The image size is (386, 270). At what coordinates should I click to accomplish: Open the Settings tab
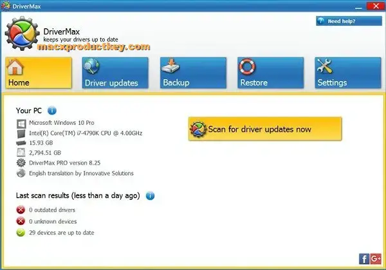tap(348, 73)
